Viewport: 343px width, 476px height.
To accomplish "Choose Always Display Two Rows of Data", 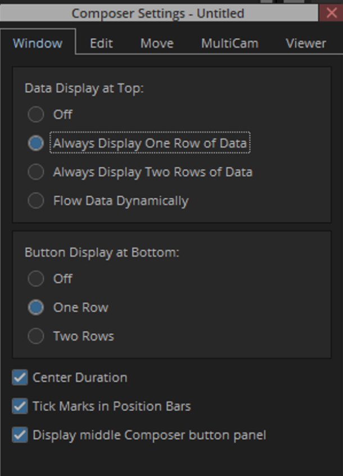I will pyautogui.click(x=36, y=172).
